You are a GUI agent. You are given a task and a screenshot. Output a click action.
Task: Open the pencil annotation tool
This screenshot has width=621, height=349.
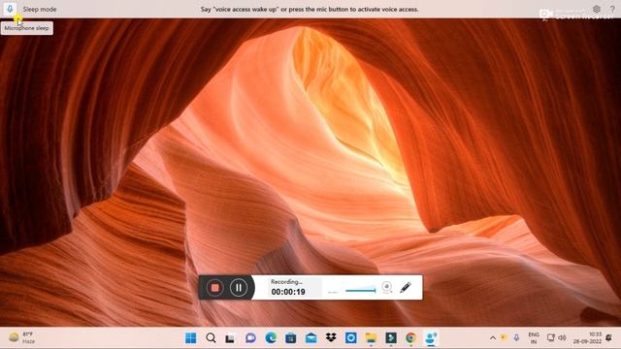tap(406, 287)
